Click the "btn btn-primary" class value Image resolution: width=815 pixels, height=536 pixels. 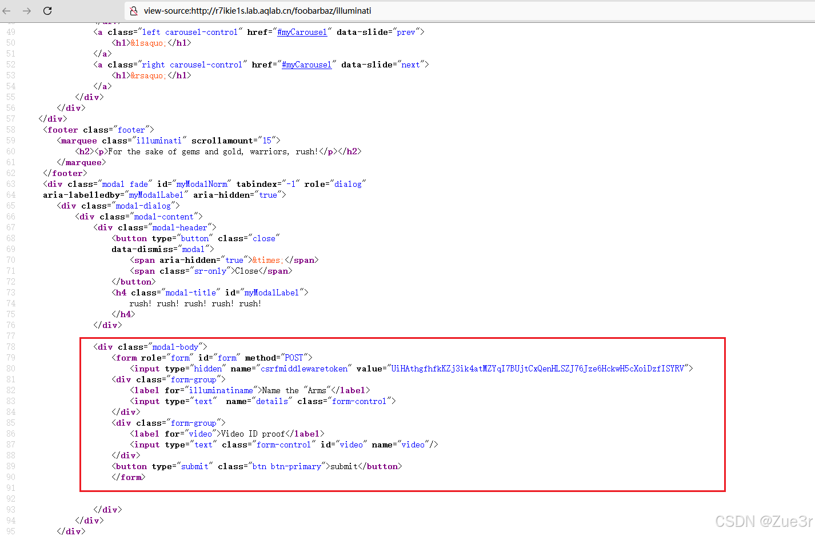tap(286, 466)
